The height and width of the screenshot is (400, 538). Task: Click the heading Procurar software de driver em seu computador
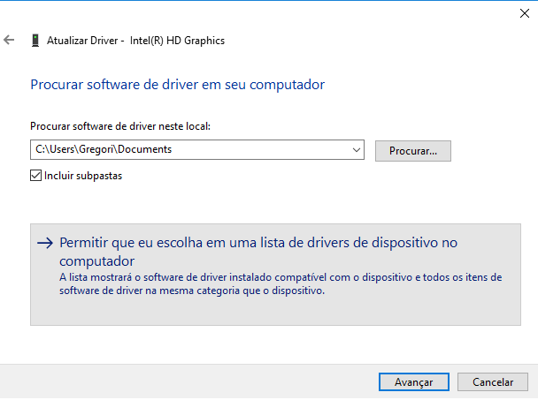(177, 85)
